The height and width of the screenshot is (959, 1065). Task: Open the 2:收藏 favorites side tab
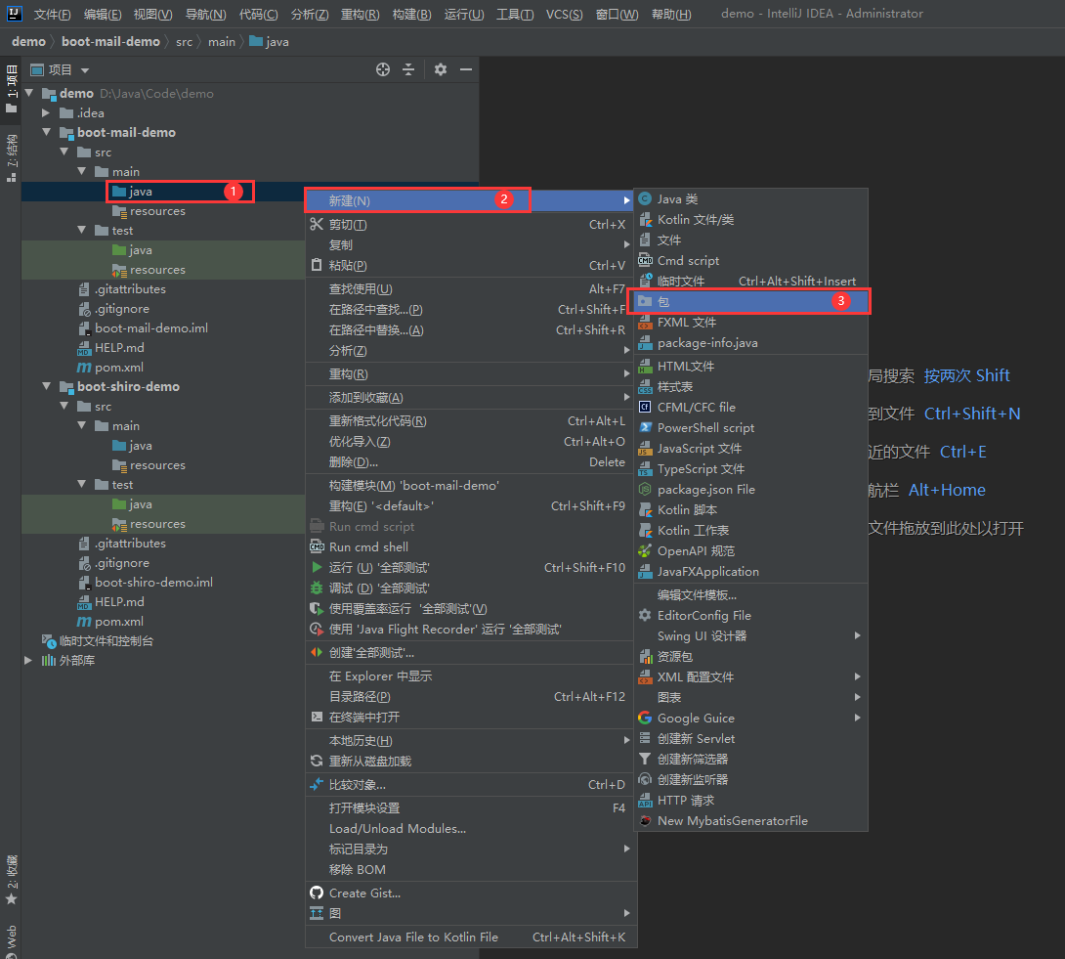click(x=11, y=880)
